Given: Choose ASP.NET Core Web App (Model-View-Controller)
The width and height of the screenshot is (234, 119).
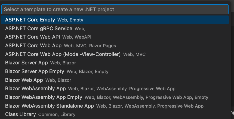Looking at the screenshot, I should pyautogui.click(x=63, y=54).
